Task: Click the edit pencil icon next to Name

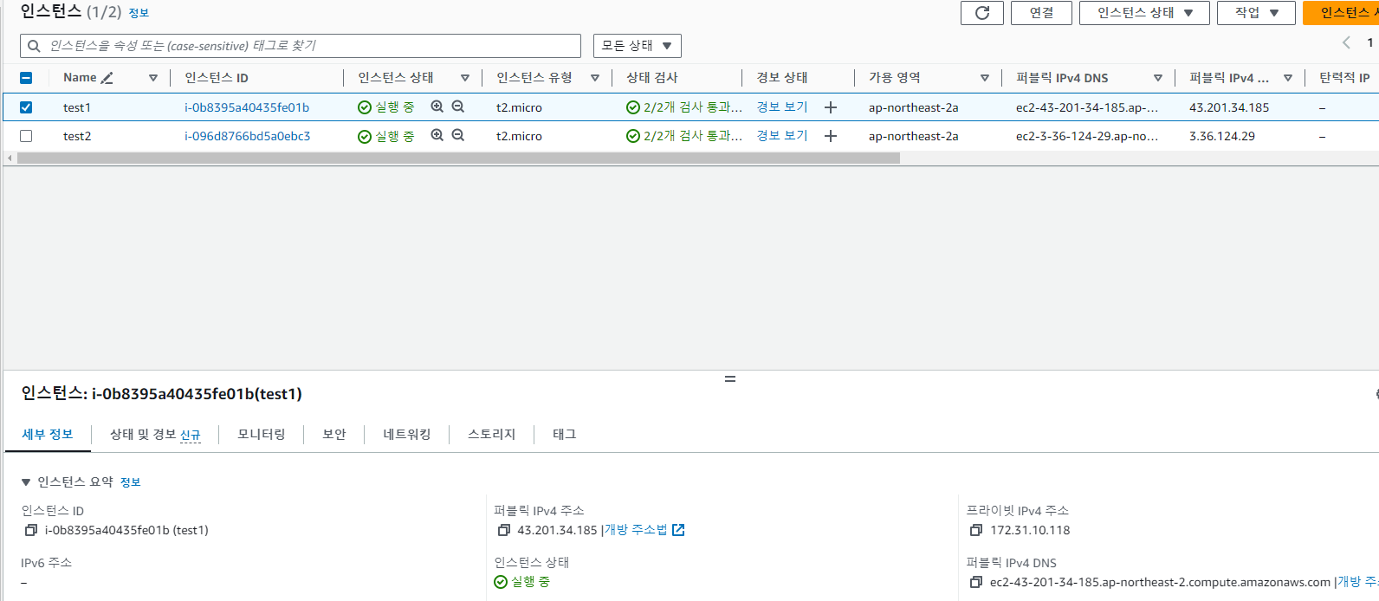Action: click(107, 78)
